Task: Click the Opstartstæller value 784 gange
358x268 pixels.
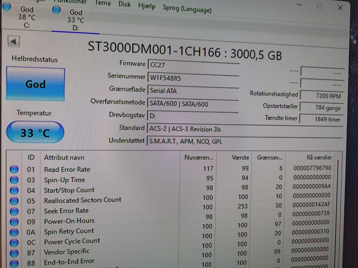Action: (x=322, y=107)
